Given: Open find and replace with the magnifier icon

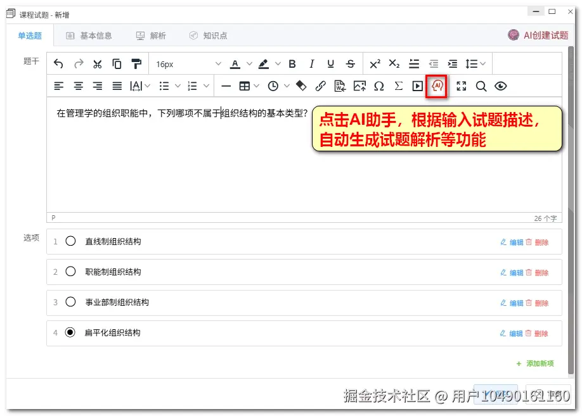Looking at the screenshot, I should (x=481, y=86).
